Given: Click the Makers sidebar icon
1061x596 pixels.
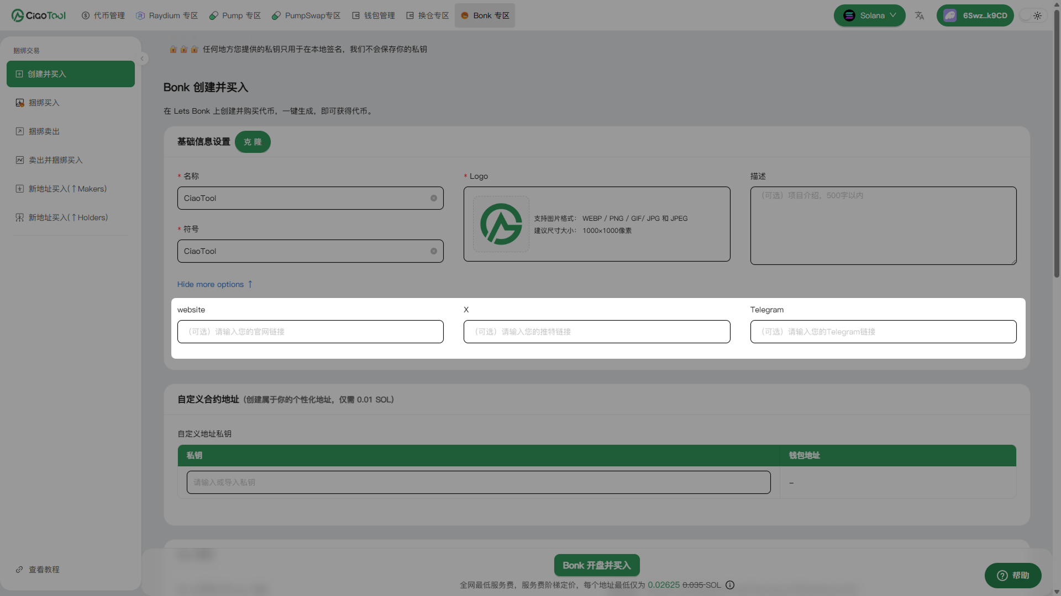Looking at the screenshot, I should click(x=20, y=189).
